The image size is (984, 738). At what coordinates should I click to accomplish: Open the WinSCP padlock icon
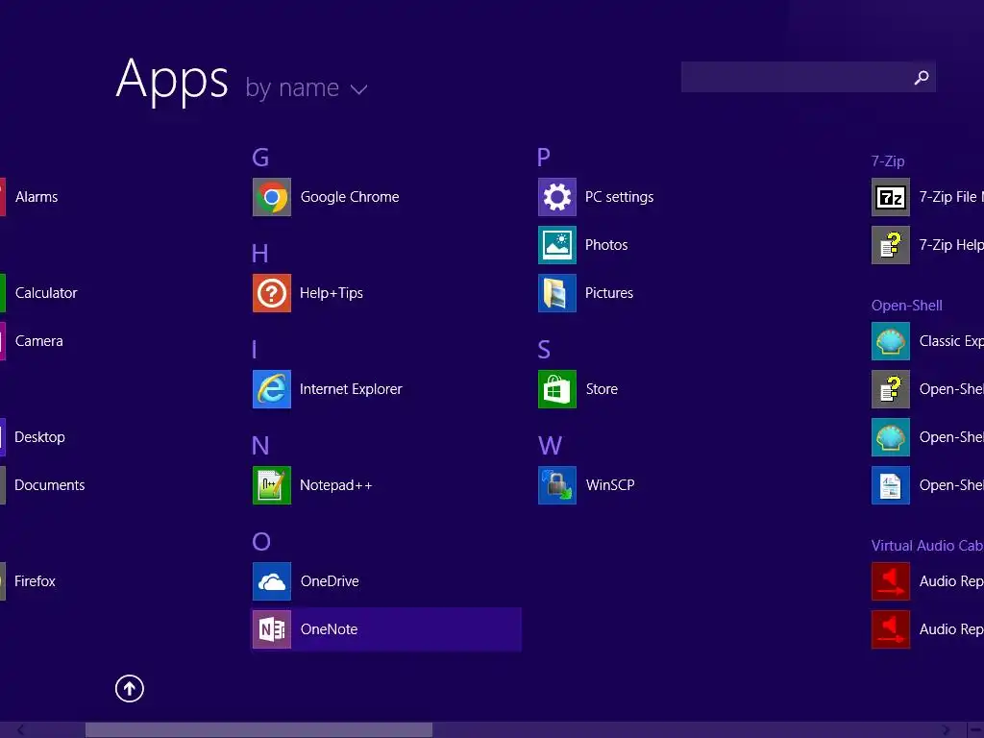[557, 485]
